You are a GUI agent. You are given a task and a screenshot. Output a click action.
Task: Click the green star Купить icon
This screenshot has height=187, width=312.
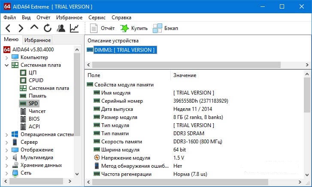click(124, 28)
